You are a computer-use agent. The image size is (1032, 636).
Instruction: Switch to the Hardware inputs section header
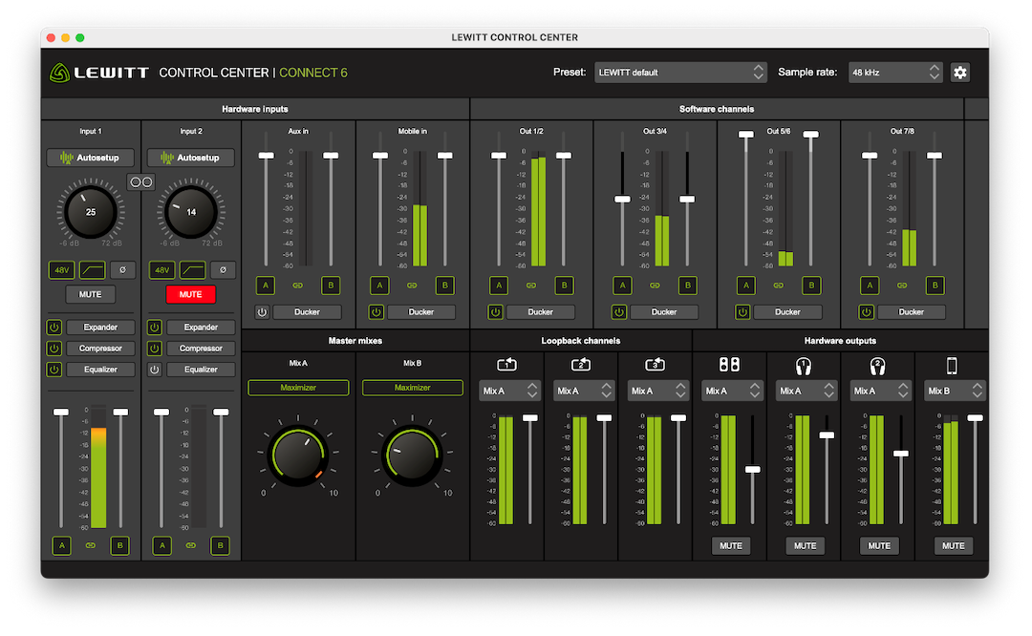tap(253, 109)
